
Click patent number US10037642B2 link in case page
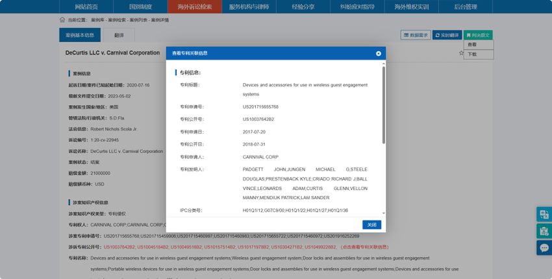119,247
